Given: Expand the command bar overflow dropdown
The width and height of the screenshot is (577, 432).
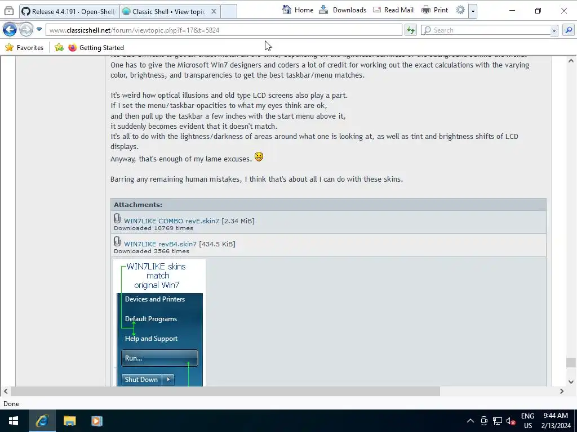Looking at the screenshot, I should click(473, 11).
